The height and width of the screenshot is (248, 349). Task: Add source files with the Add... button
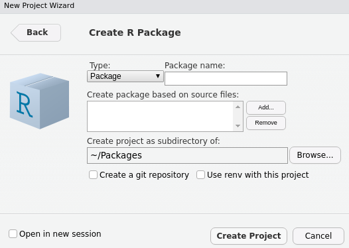266,107
